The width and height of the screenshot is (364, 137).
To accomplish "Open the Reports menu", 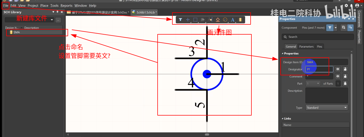I will tap(66, 5).
